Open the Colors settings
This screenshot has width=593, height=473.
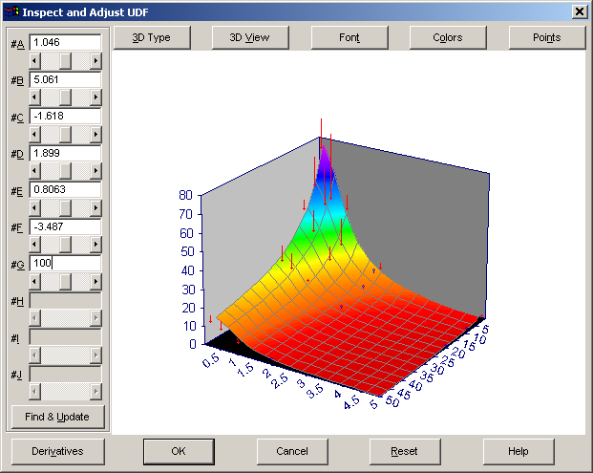point(448,37)
